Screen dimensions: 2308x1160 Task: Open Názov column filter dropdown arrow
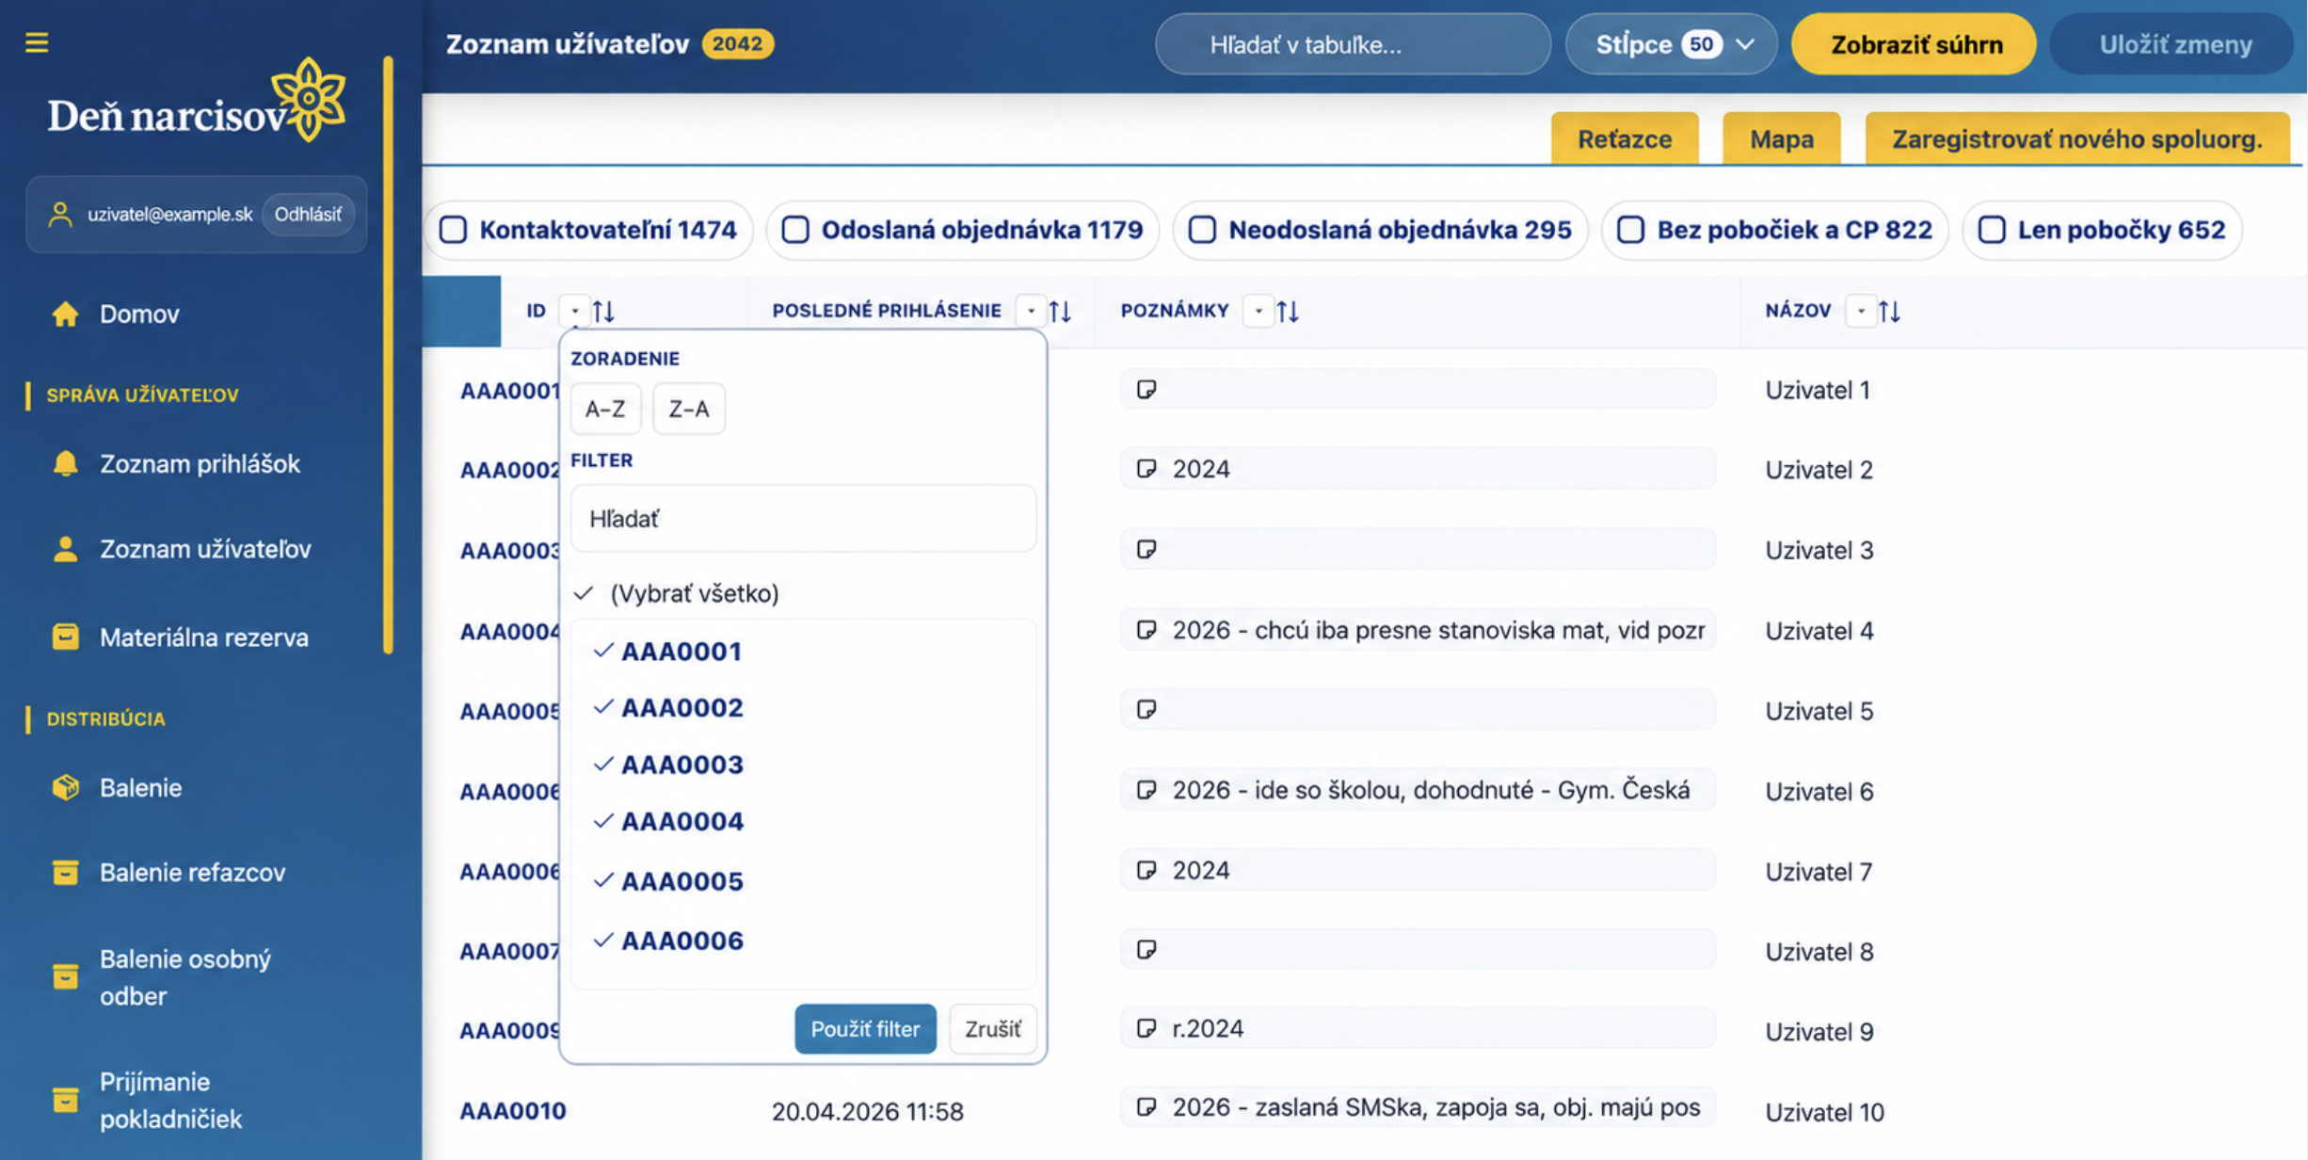click(x=1860, y=311)
